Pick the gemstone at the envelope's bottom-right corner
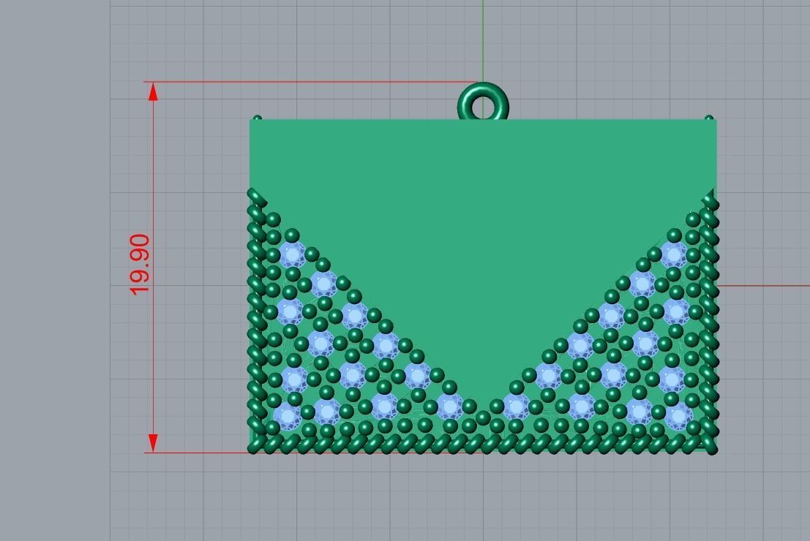Viewport: 810px width, 541px height. coord(678,415)
